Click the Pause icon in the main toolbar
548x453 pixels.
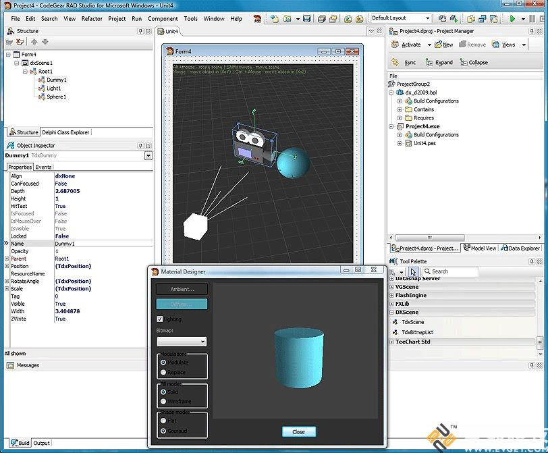(532, 18)
